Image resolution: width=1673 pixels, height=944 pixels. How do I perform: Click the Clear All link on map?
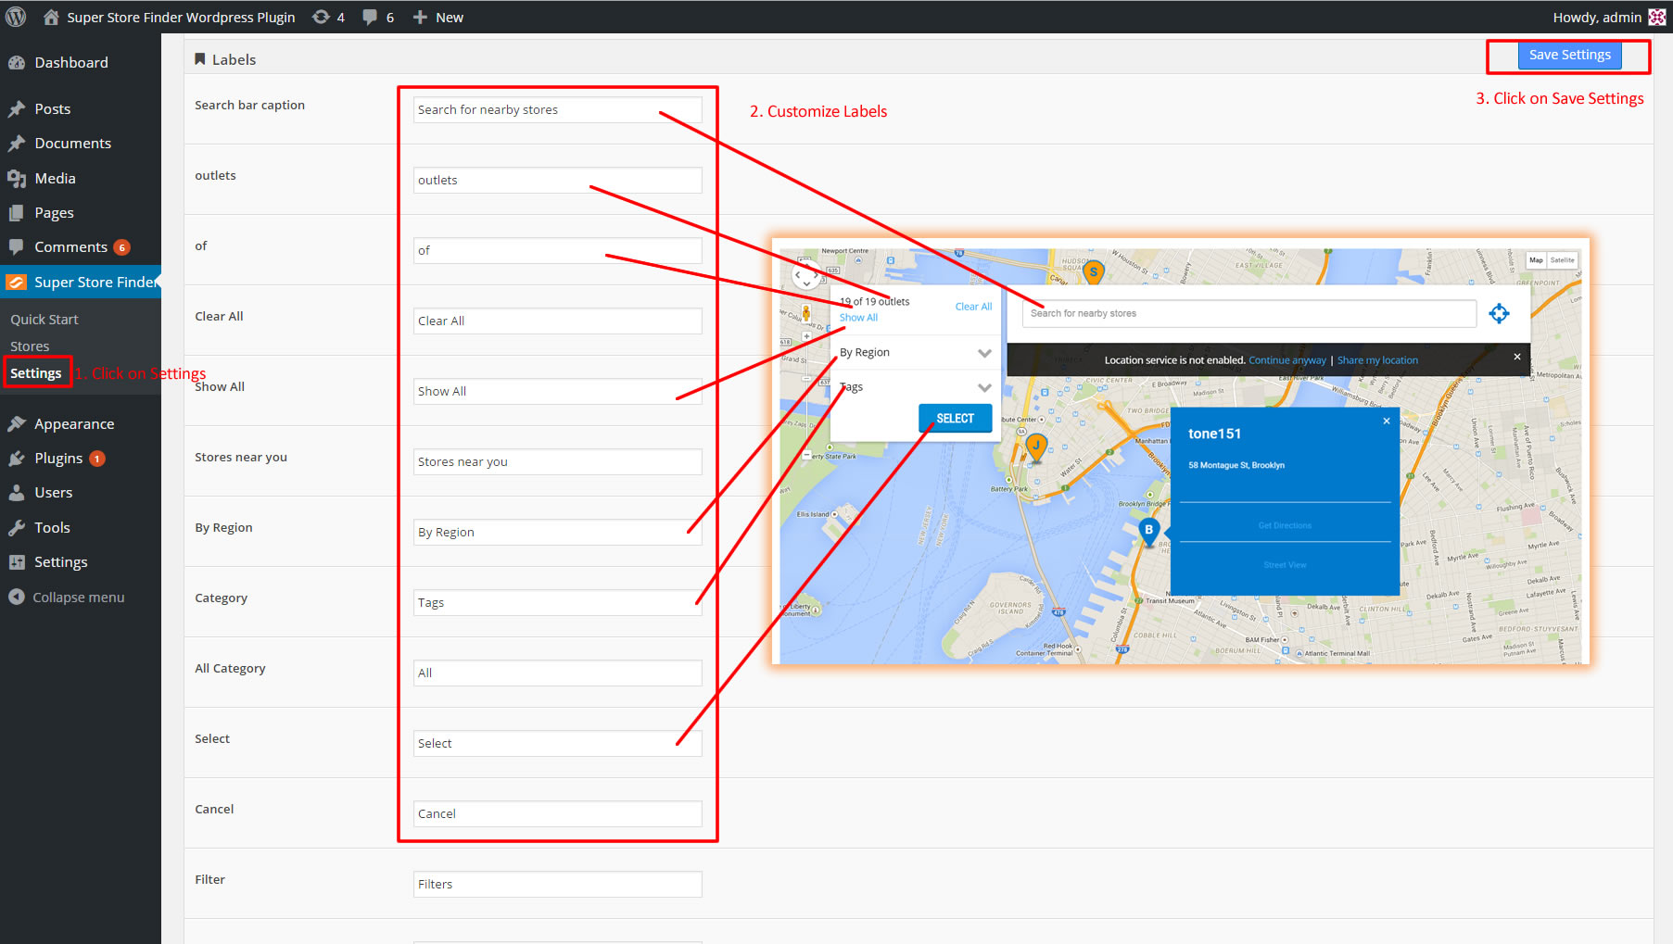[x=973, y=307]
